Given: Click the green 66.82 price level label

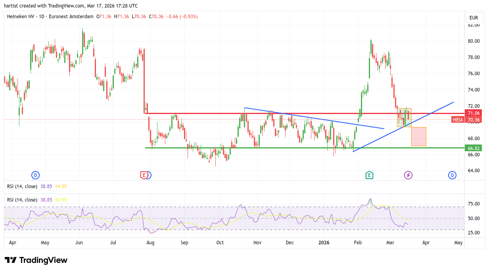Looking at the screenshot, I should pos(474,148).
